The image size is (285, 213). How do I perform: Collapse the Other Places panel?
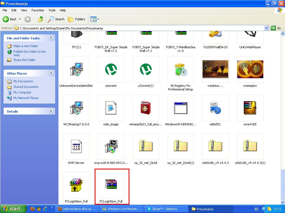[x=51, y=73]
